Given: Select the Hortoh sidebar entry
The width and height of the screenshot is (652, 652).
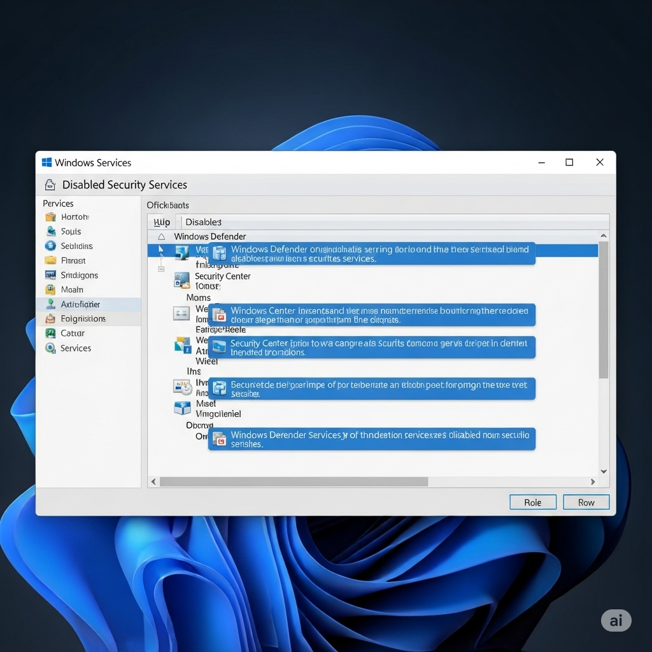Looking at the screenshot, I should pyautogui.click(x=89, y=216).
